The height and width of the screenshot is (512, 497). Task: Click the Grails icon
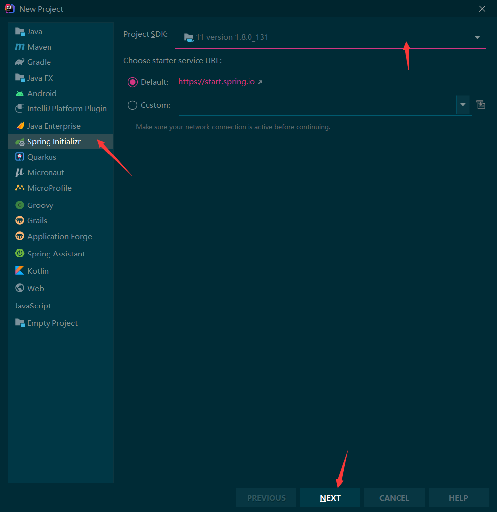pyautogui.click(x=20, y=220)
